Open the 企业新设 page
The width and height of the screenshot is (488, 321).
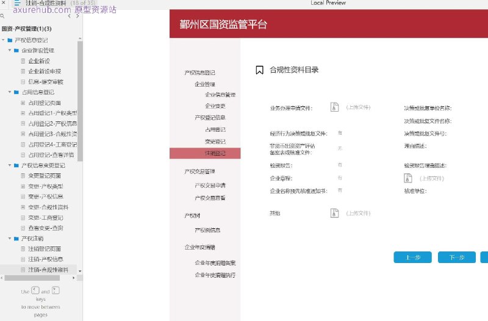click(39, 61)
